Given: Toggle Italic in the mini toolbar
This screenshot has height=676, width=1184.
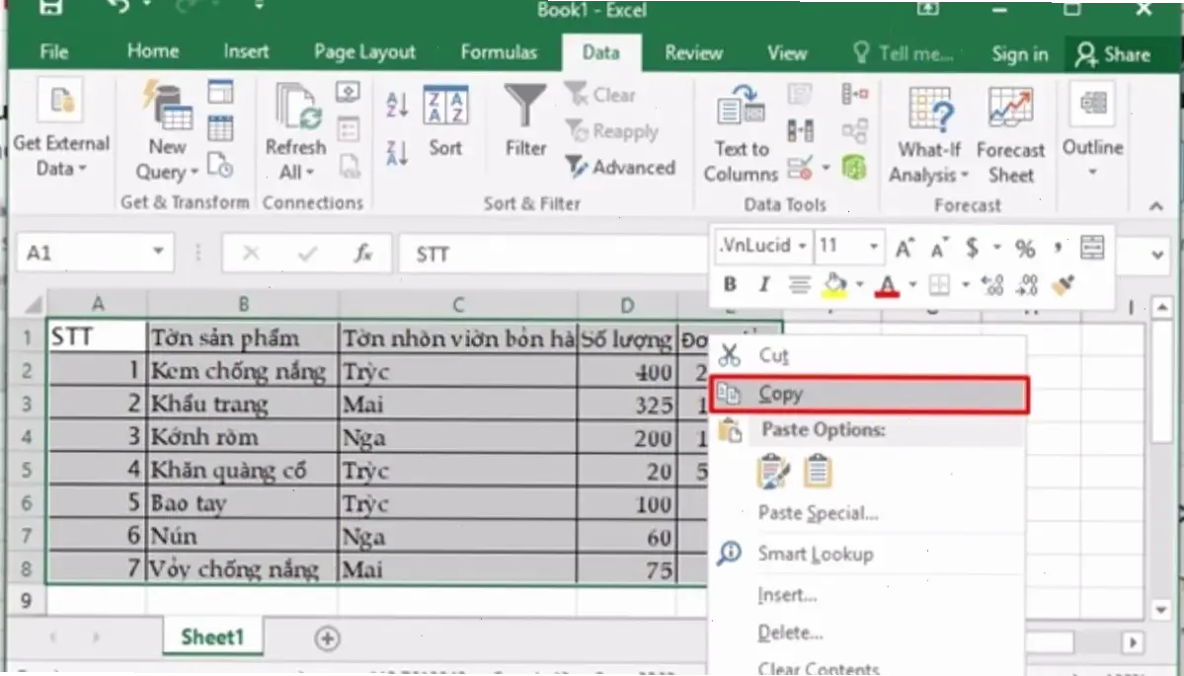Looking at the screenshot, I should coord(763,285).
